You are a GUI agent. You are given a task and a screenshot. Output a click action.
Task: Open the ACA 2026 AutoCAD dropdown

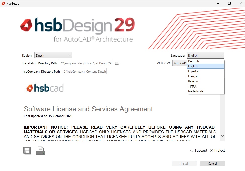(180, 63)
